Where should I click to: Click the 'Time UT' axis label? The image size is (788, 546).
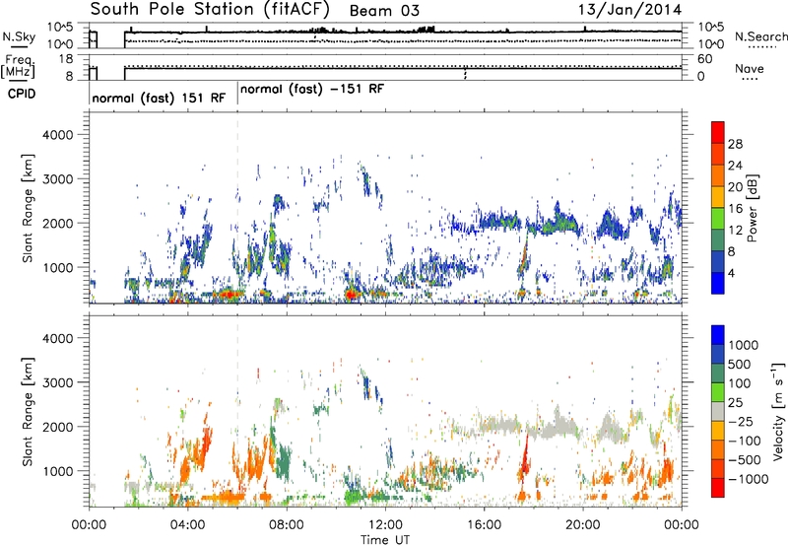pyautogui.click(x=385, y=540)
